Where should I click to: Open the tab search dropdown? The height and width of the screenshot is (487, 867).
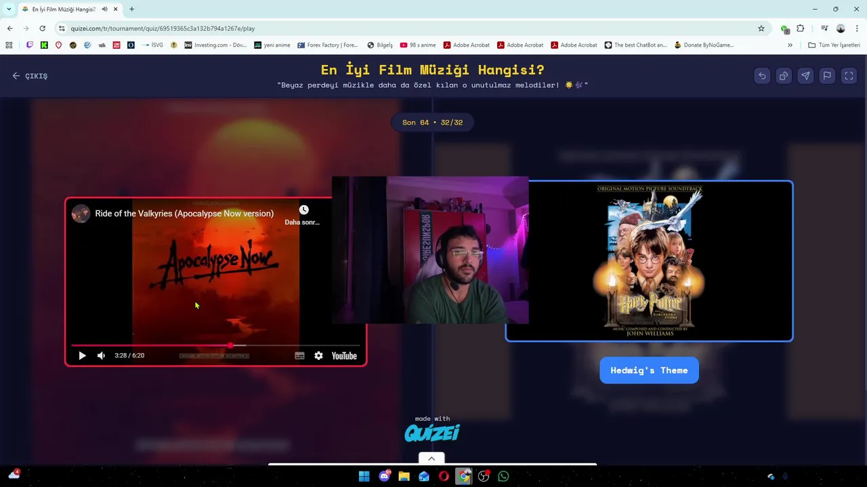[x=9, y=9]
